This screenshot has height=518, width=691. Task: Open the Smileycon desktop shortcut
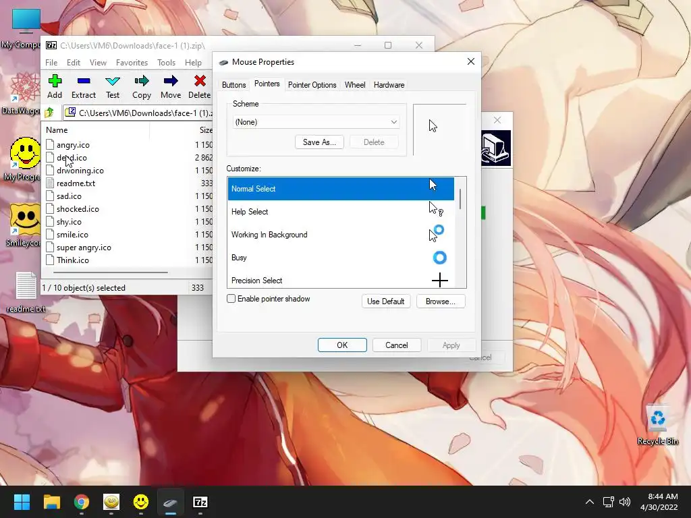click(25, 219)
